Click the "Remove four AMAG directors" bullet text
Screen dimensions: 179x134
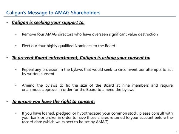pos(90,34)
